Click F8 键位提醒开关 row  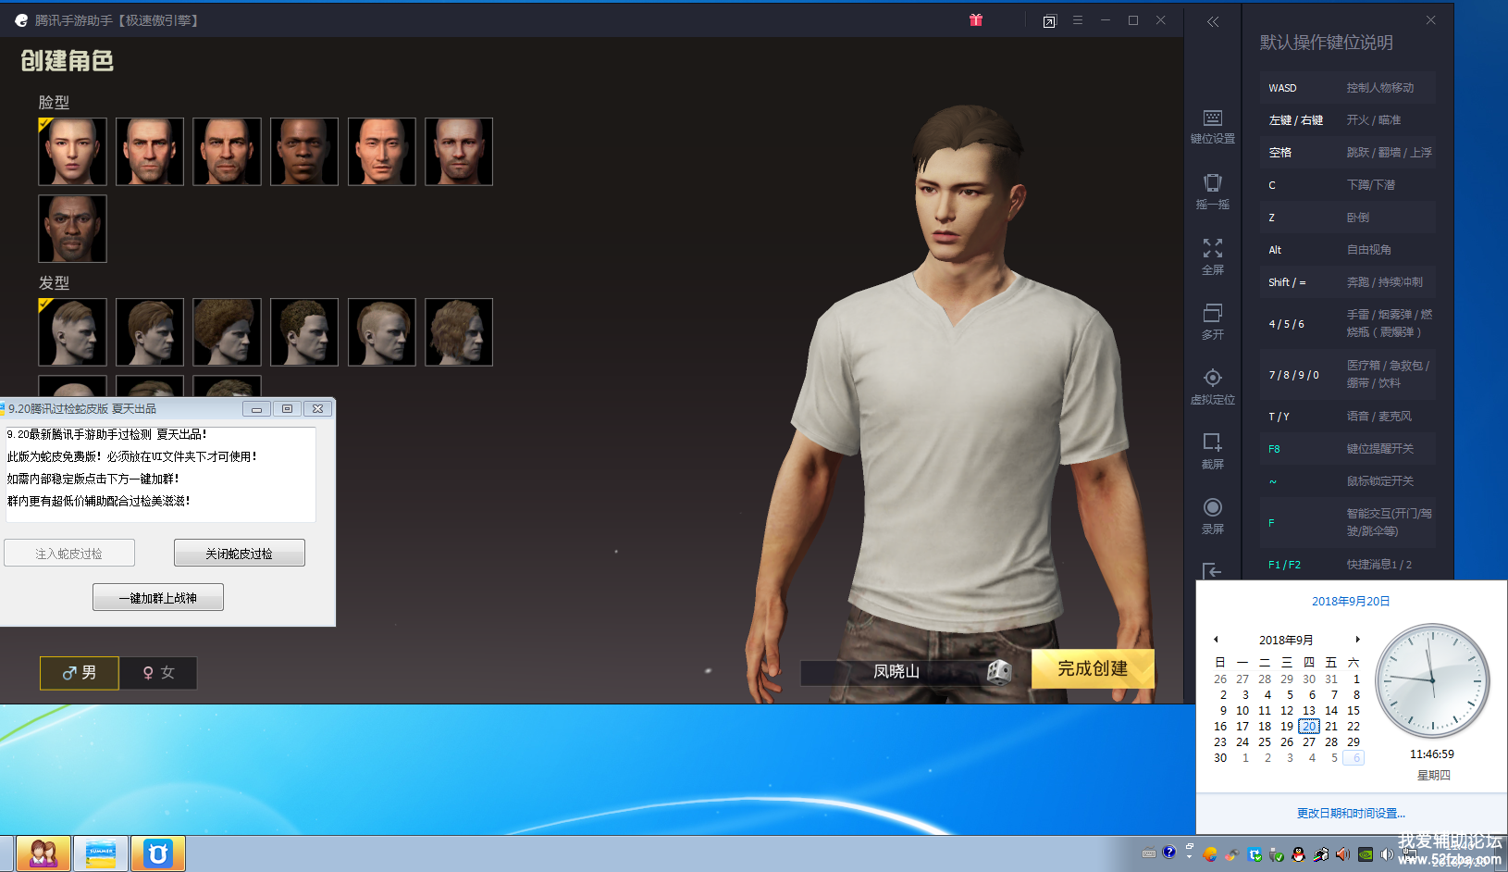pyautogui.click(x=1347, y=449)
